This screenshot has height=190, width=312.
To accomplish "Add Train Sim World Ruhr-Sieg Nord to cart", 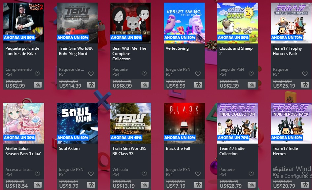I will (x=91, y=85).
